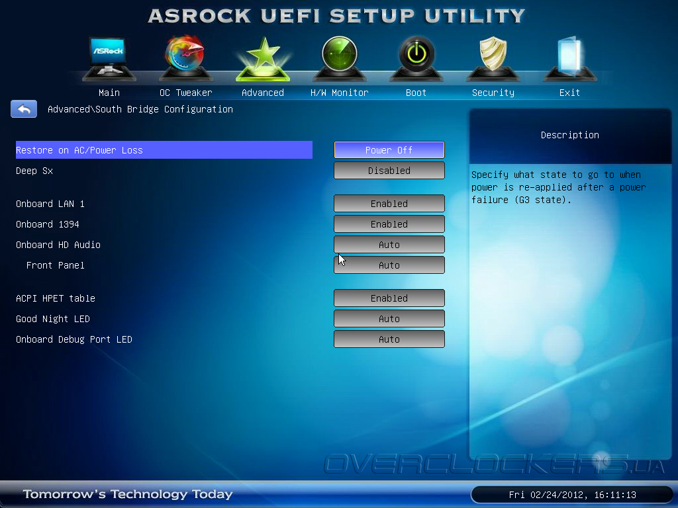
Task: Select the ACPI HPET table label
Action: coord(56,298)
